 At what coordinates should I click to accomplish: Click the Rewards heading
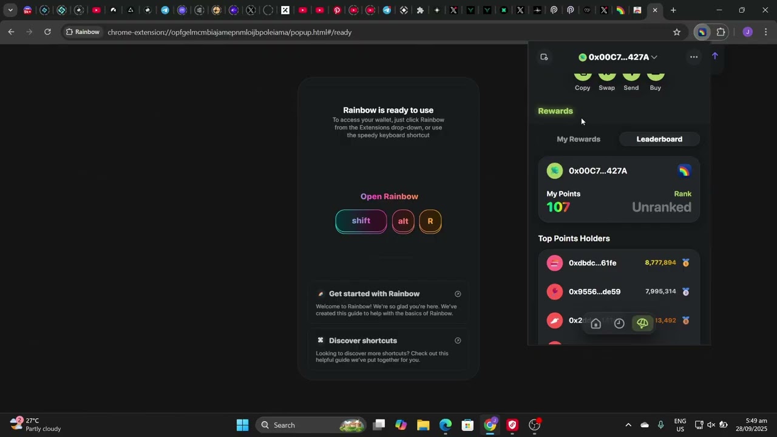pyautogui.click(x=555, y=111)
